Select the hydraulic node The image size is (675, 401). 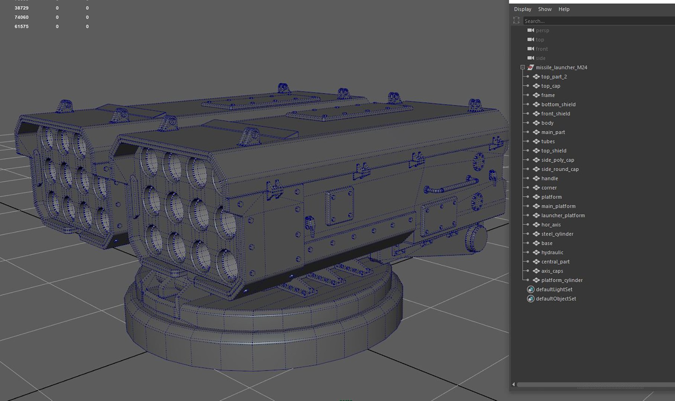pyautogui.click(x=552, y=252)
